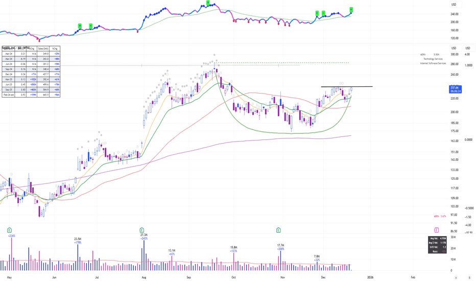Select the '15.8M' volume label
The image size is (476, 281).
pos(234,248)
